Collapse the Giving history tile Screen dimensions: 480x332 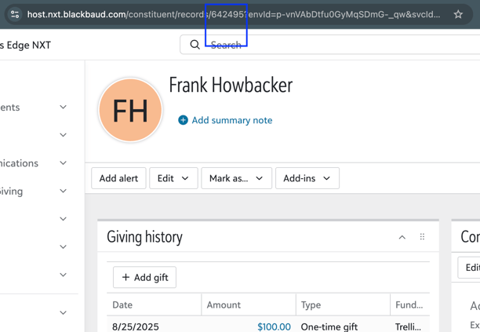402,237
